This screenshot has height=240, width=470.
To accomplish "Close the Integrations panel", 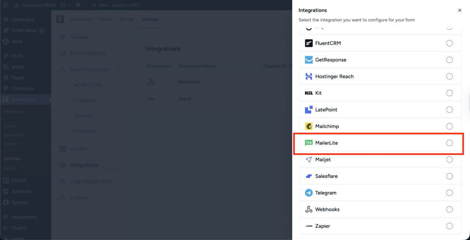I will 459,10.
